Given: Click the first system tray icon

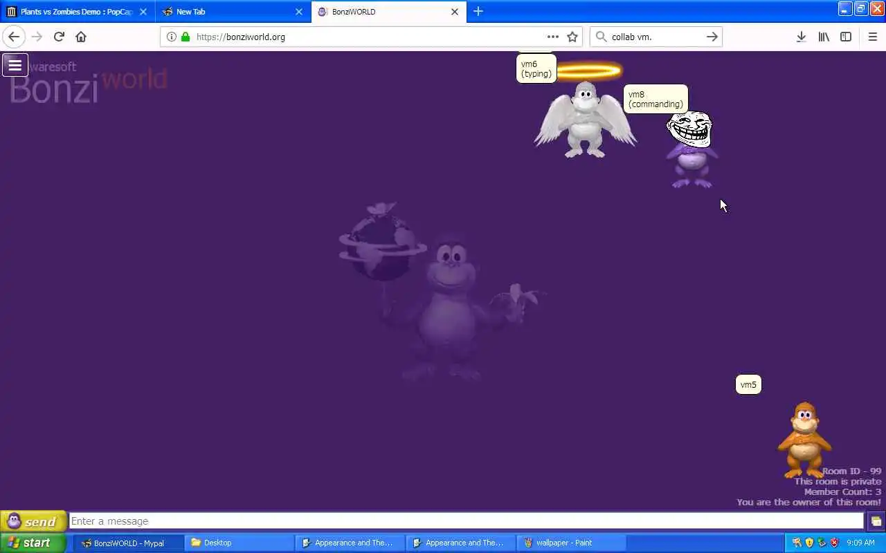Looking at the screenshot, I should (797, 543).
